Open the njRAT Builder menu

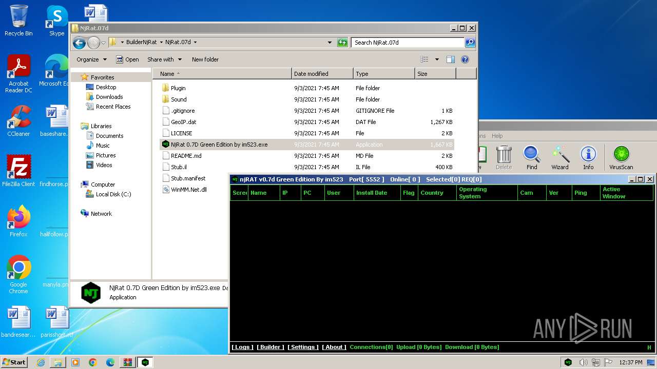270,347
